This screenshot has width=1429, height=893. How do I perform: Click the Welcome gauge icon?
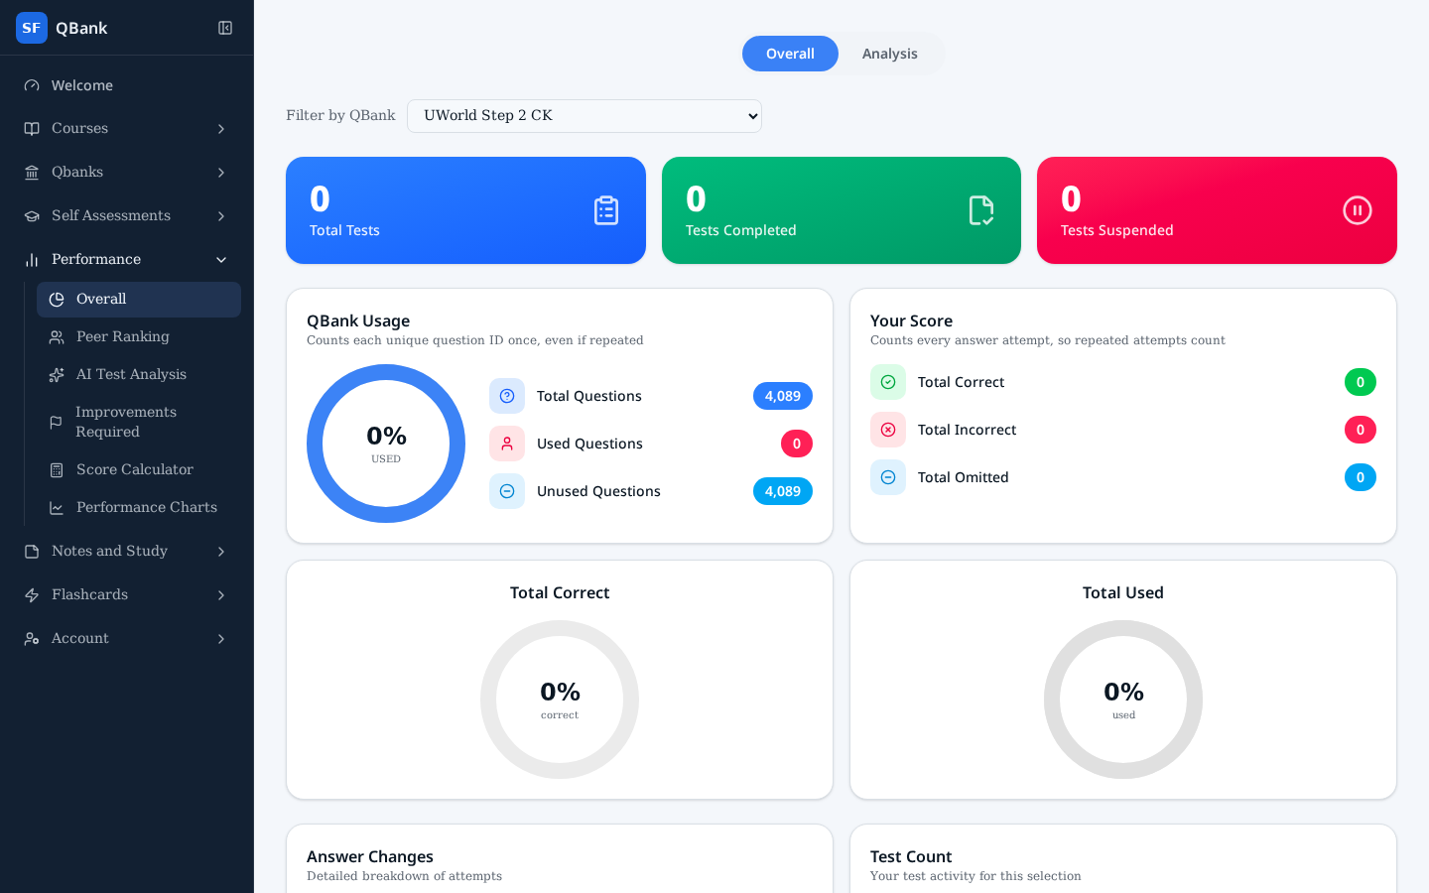(32, 85)
